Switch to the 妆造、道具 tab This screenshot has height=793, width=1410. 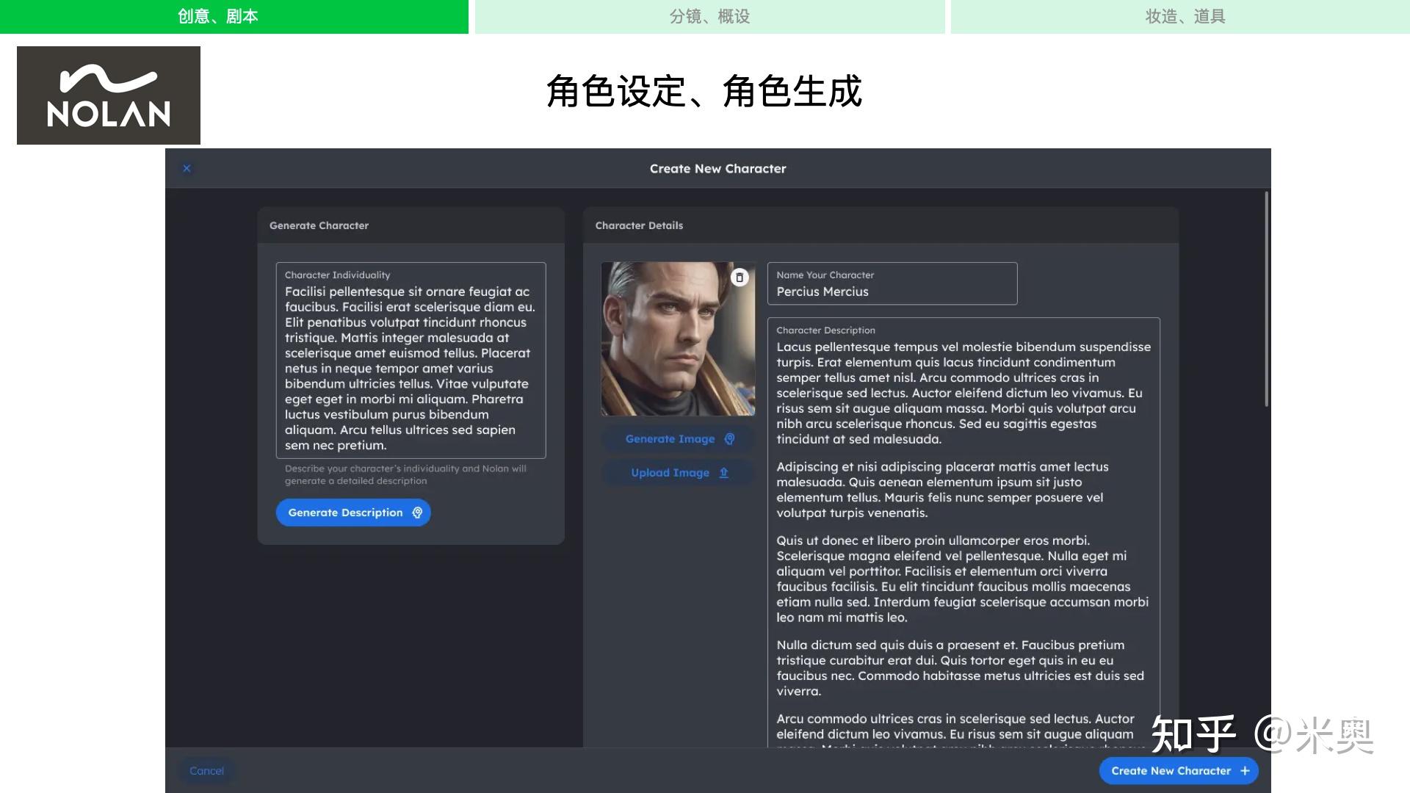click(1180, 16)
